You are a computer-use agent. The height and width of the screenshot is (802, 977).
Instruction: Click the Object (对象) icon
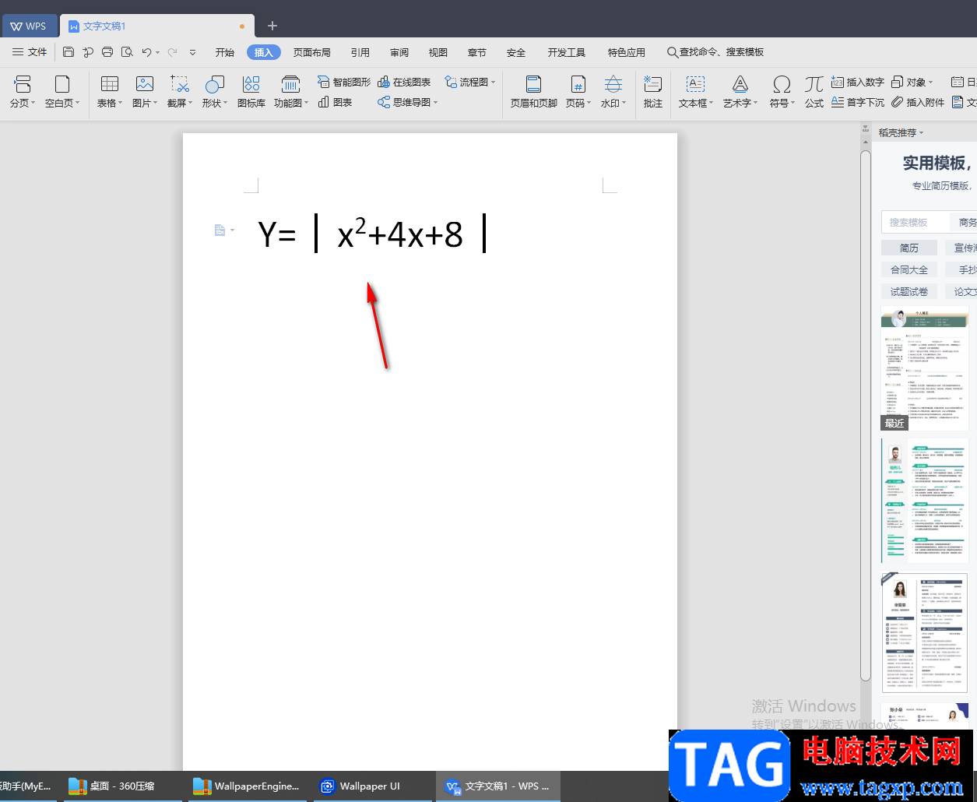click(x=898, y=82)
